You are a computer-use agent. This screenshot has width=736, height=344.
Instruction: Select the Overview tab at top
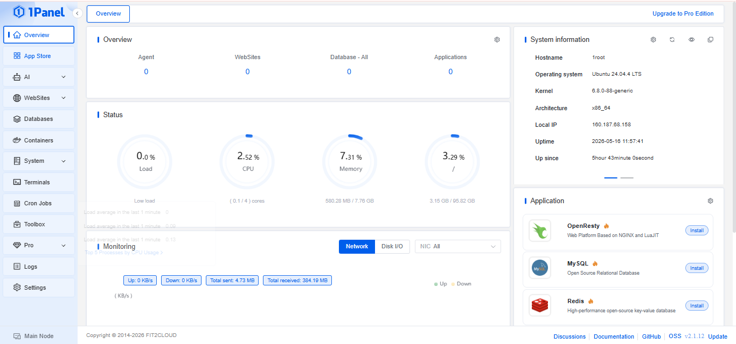tap(108, 14)
